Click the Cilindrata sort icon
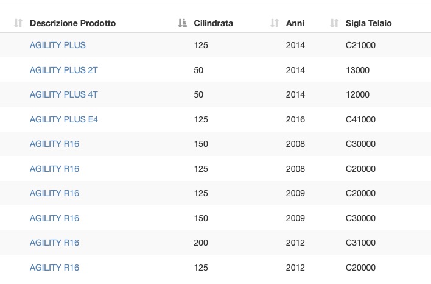The image size is (431, 284). [x=182, y=23]
